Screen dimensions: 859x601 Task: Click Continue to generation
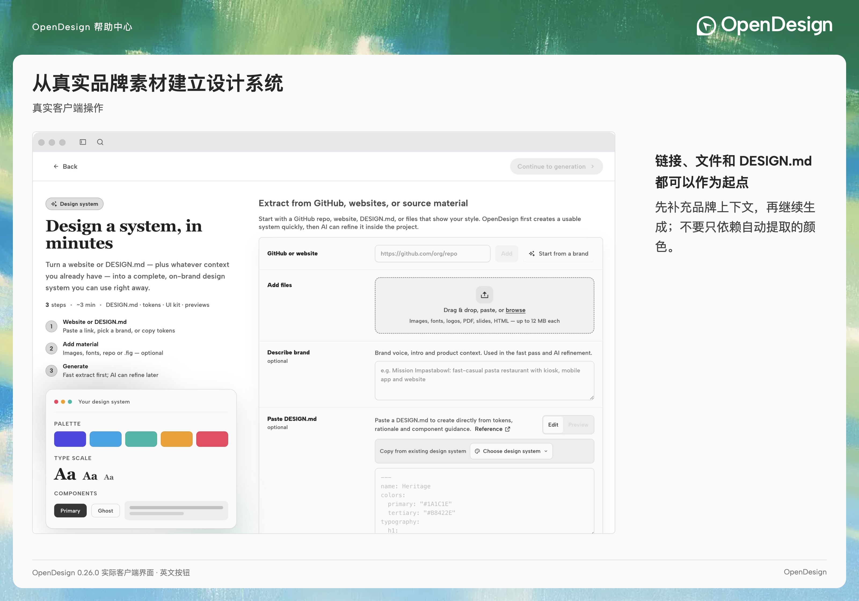556,166
